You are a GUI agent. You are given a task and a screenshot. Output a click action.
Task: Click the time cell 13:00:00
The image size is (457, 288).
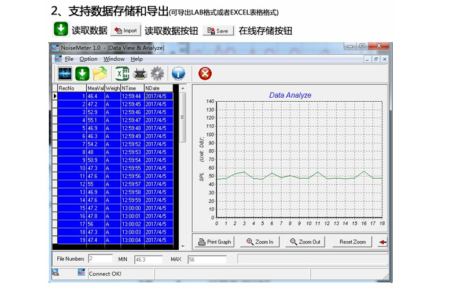coord(132,208)
